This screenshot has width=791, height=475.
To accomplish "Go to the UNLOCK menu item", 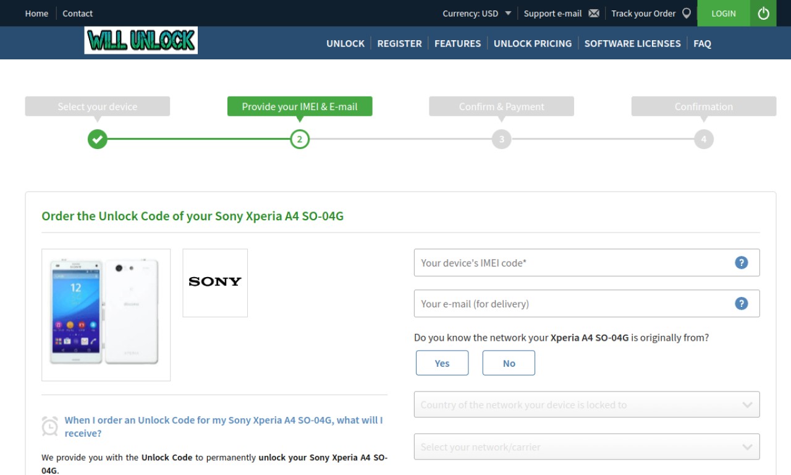I will [x=345, y=43].
